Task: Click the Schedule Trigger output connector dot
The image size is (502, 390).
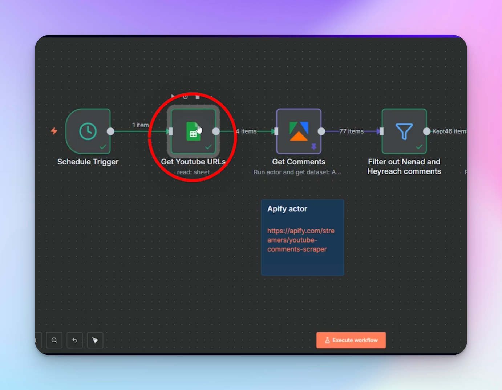Action: click(110, 131)
